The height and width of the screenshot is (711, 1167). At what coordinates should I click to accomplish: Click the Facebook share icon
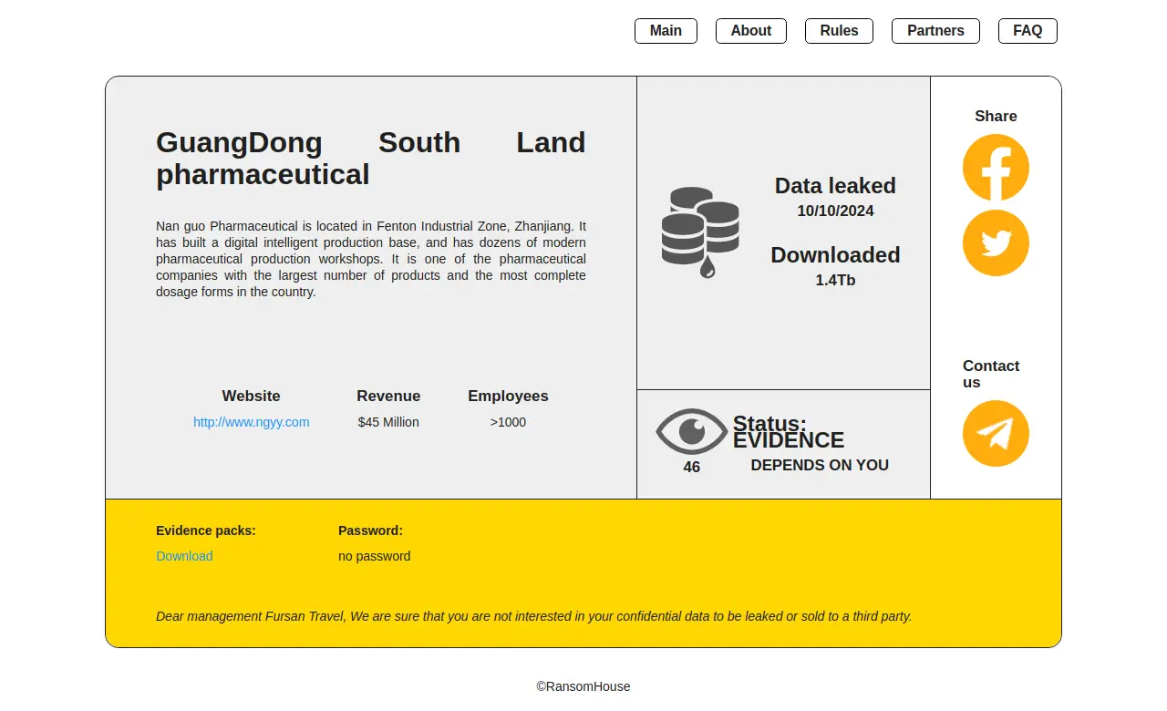(996, 168)
